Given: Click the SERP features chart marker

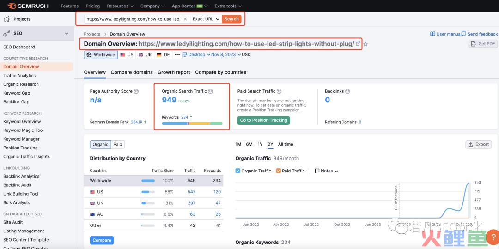Looking at the screenshot, I should click(396, 197).
